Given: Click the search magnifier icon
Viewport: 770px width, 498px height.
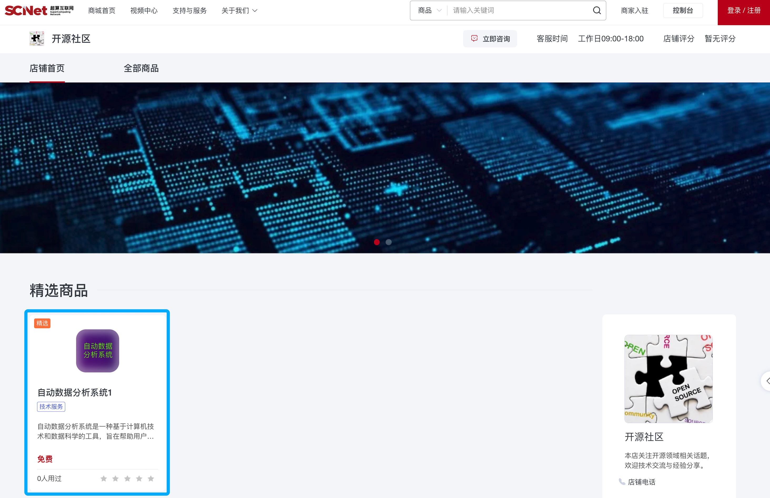Looking at the screenshot, I should 596,10.
